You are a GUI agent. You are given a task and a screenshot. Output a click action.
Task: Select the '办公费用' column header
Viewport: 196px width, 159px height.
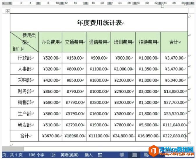click(x=50, y=42)
